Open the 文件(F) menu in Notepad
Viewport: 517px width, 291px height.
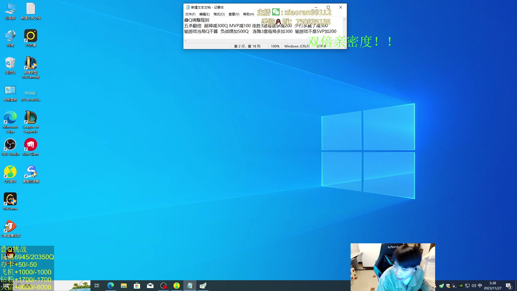[x=190, y=14]
